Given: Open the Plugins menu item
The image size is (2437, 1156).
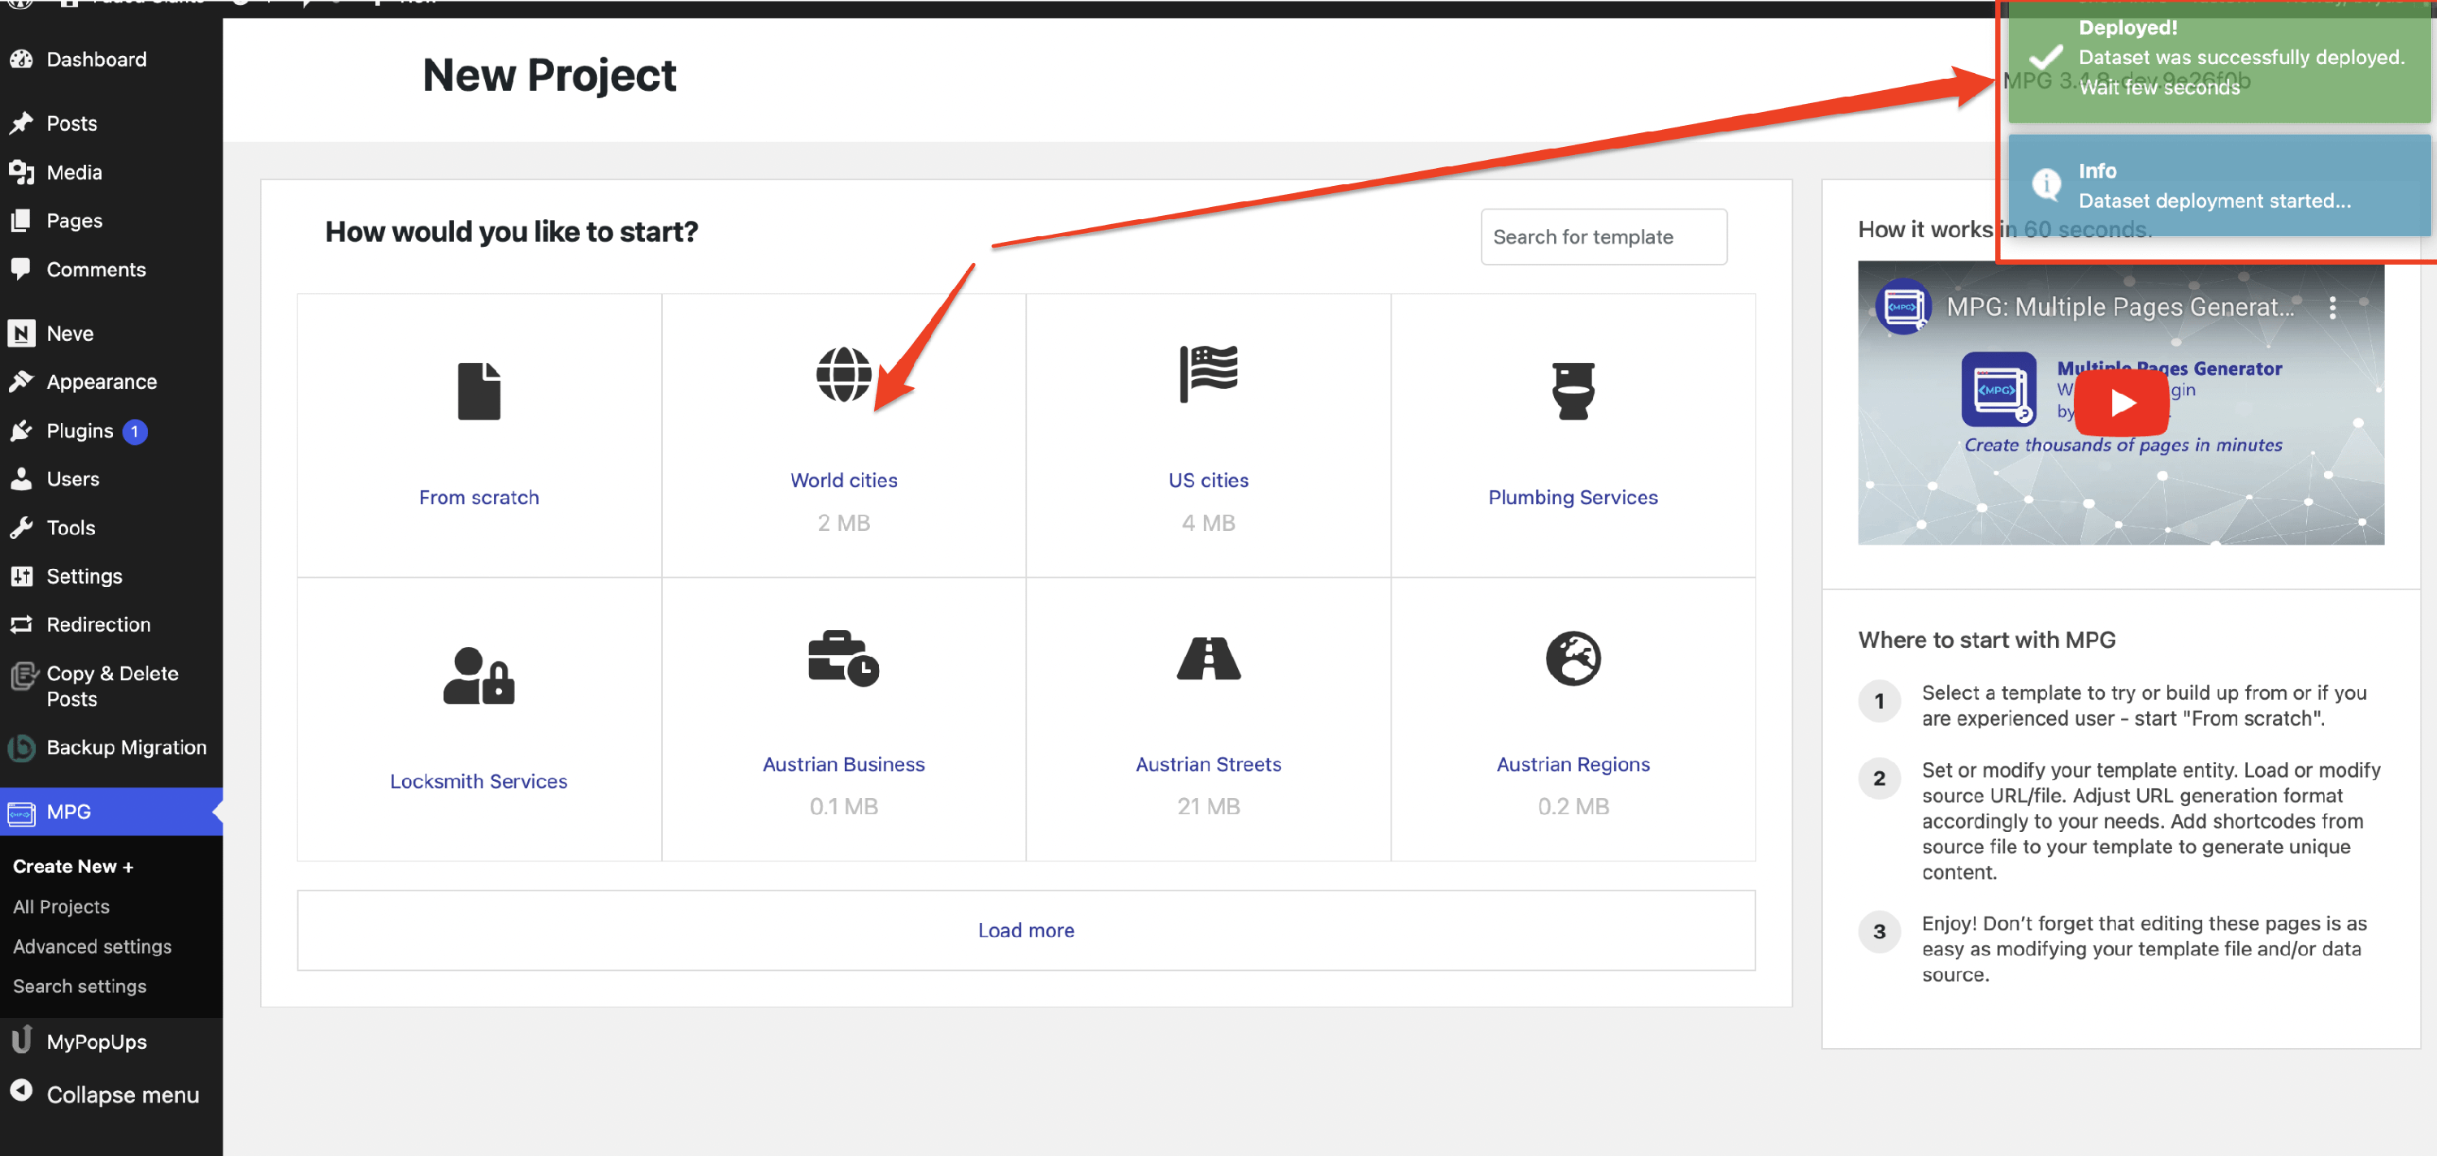Looking at the screenshot, I should [80, 431].
